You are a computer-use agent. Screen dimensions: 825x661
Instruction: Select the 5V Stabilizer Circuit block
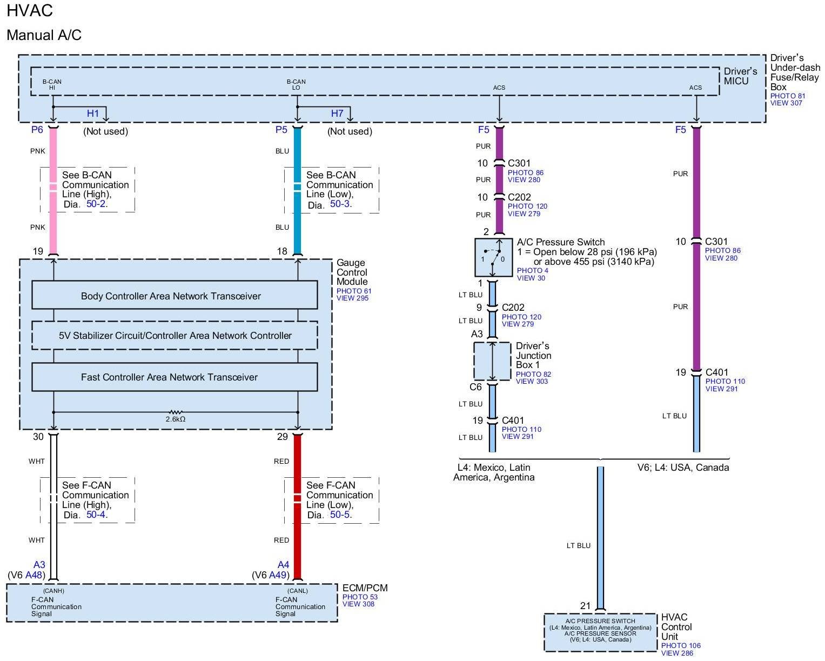175,336
